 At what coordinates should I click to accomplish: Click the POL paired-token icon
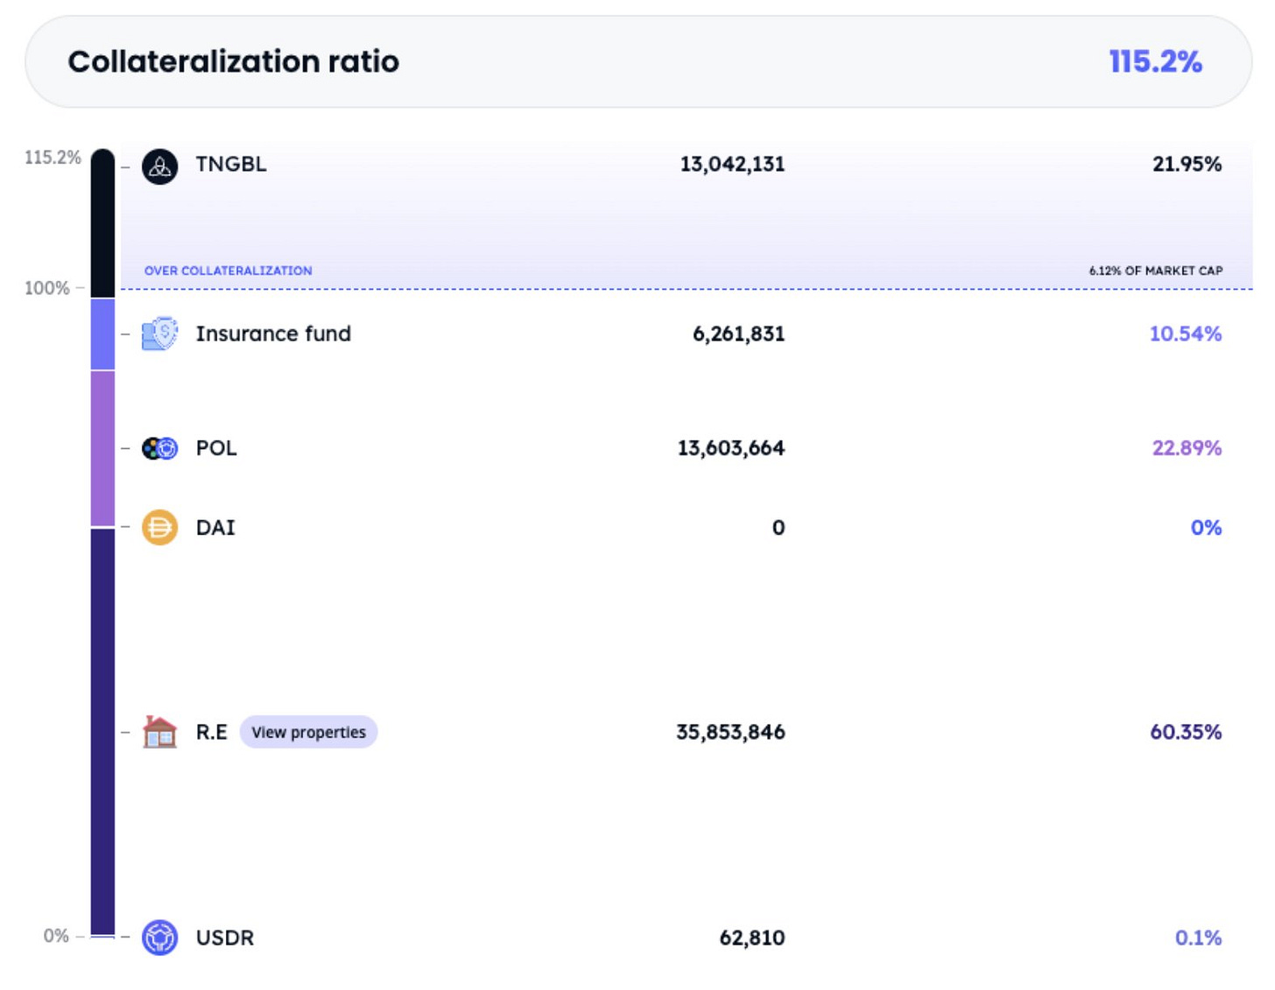click(159, 448)
